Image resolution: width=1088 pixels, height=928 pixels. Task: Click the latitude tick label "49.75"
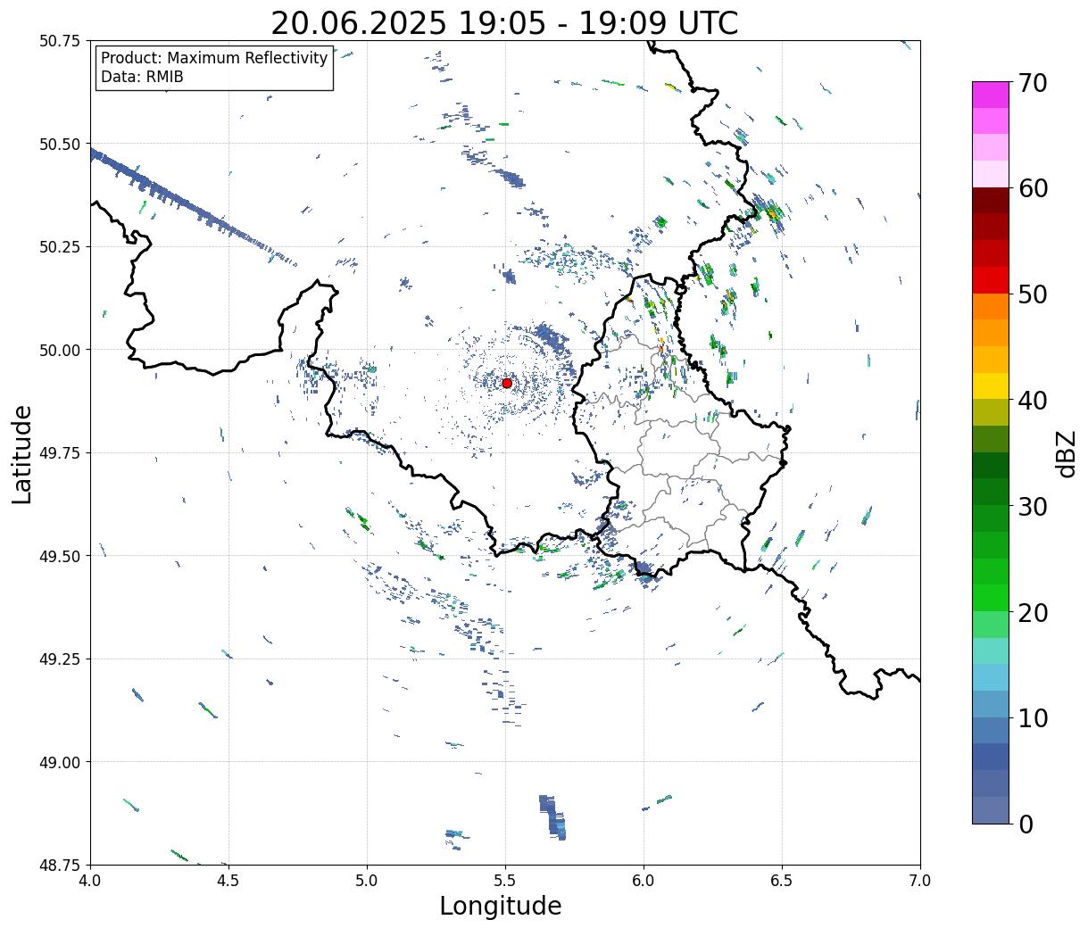60,453
